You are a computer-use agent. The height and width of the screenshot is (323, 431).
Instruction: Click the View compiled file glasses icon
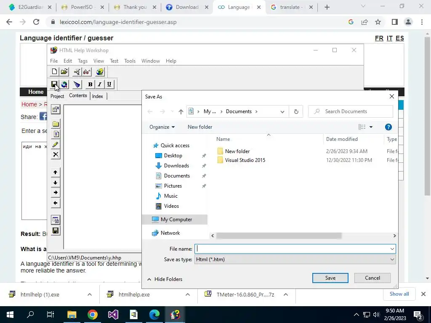pos(87,71)
